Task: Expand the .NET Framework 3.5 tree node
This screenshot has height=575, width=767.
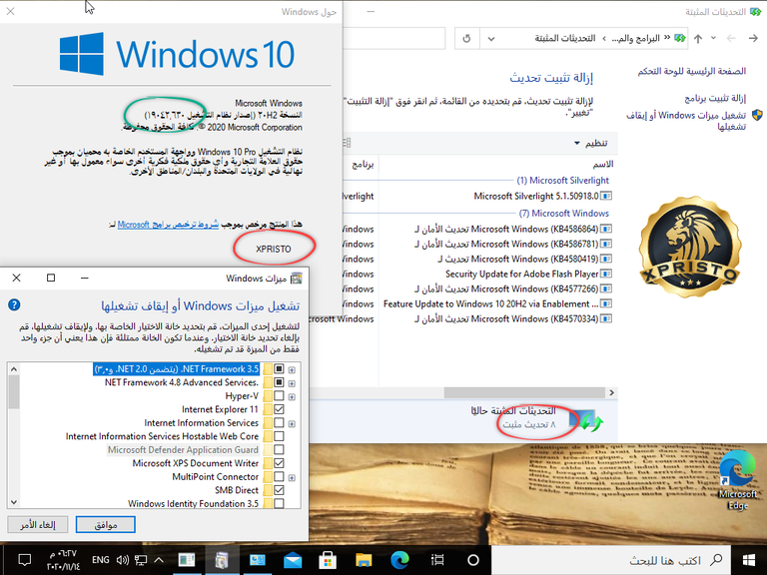Action: click(x=292, y=369)
